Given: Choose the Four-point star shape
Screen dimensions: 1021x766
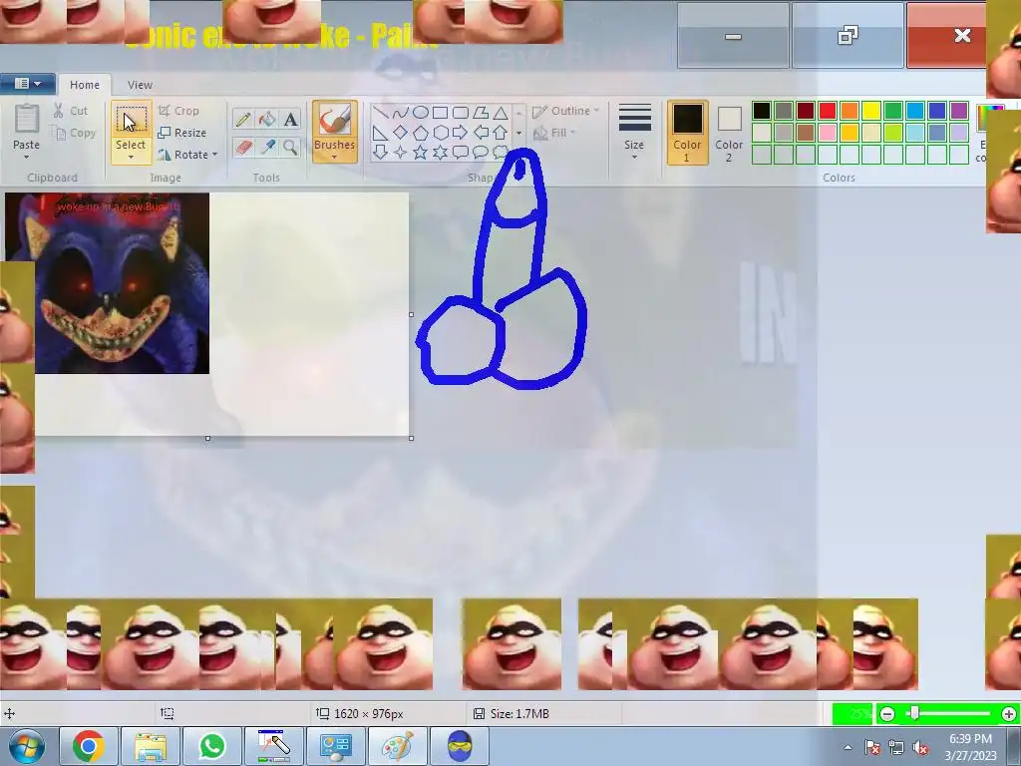Looking at the screenshot, I should point(401,153).
